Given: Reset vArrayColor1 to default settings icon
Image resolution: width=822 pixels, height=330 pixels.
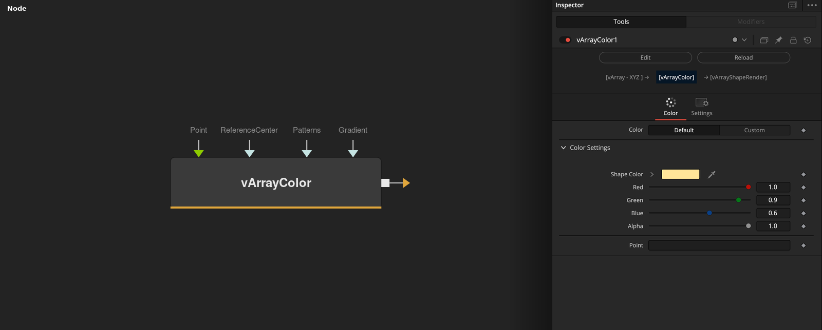Looking at the screenshot, I should coord(808,40).
